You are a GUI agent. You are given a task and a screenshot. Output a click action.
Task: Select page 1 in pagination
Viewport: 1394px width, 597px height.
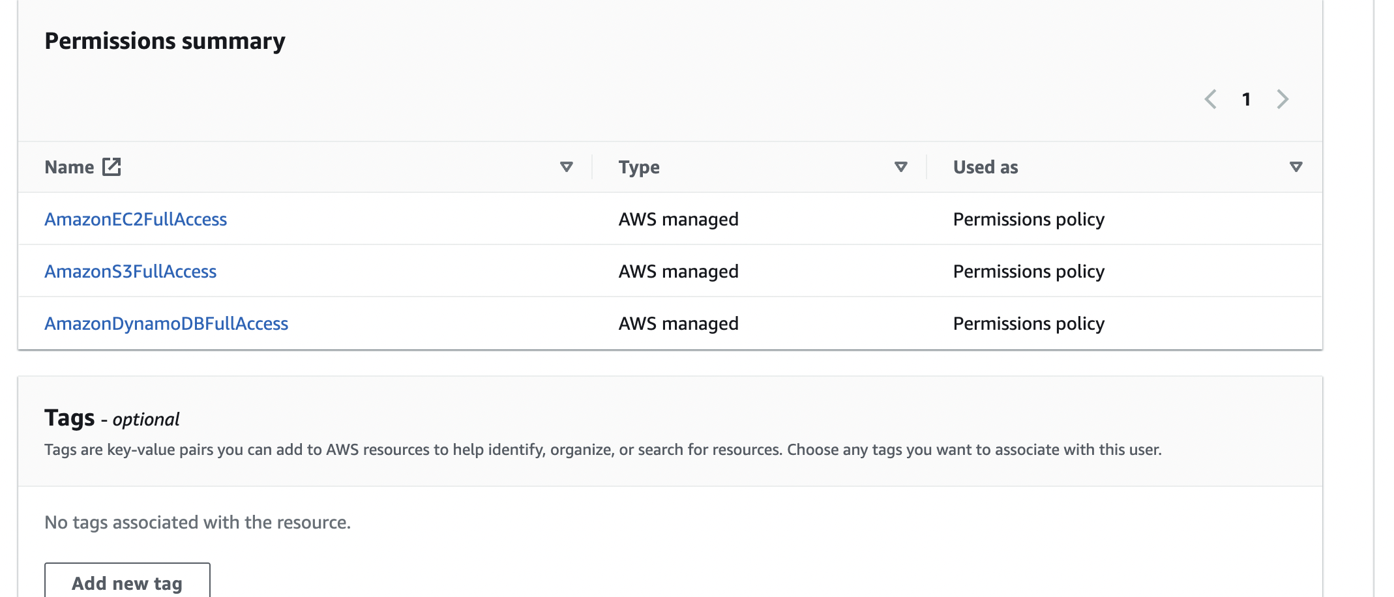1247,99
